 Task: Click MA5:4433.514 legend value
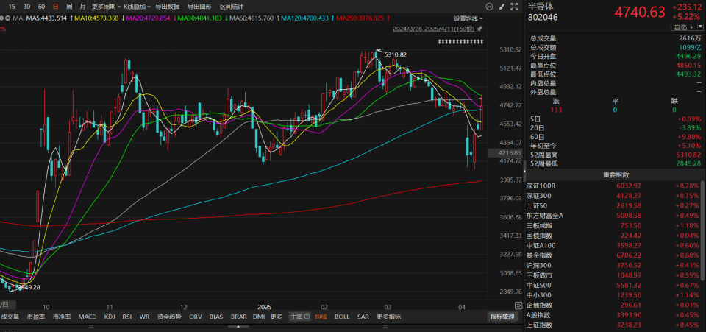[47, 18]
